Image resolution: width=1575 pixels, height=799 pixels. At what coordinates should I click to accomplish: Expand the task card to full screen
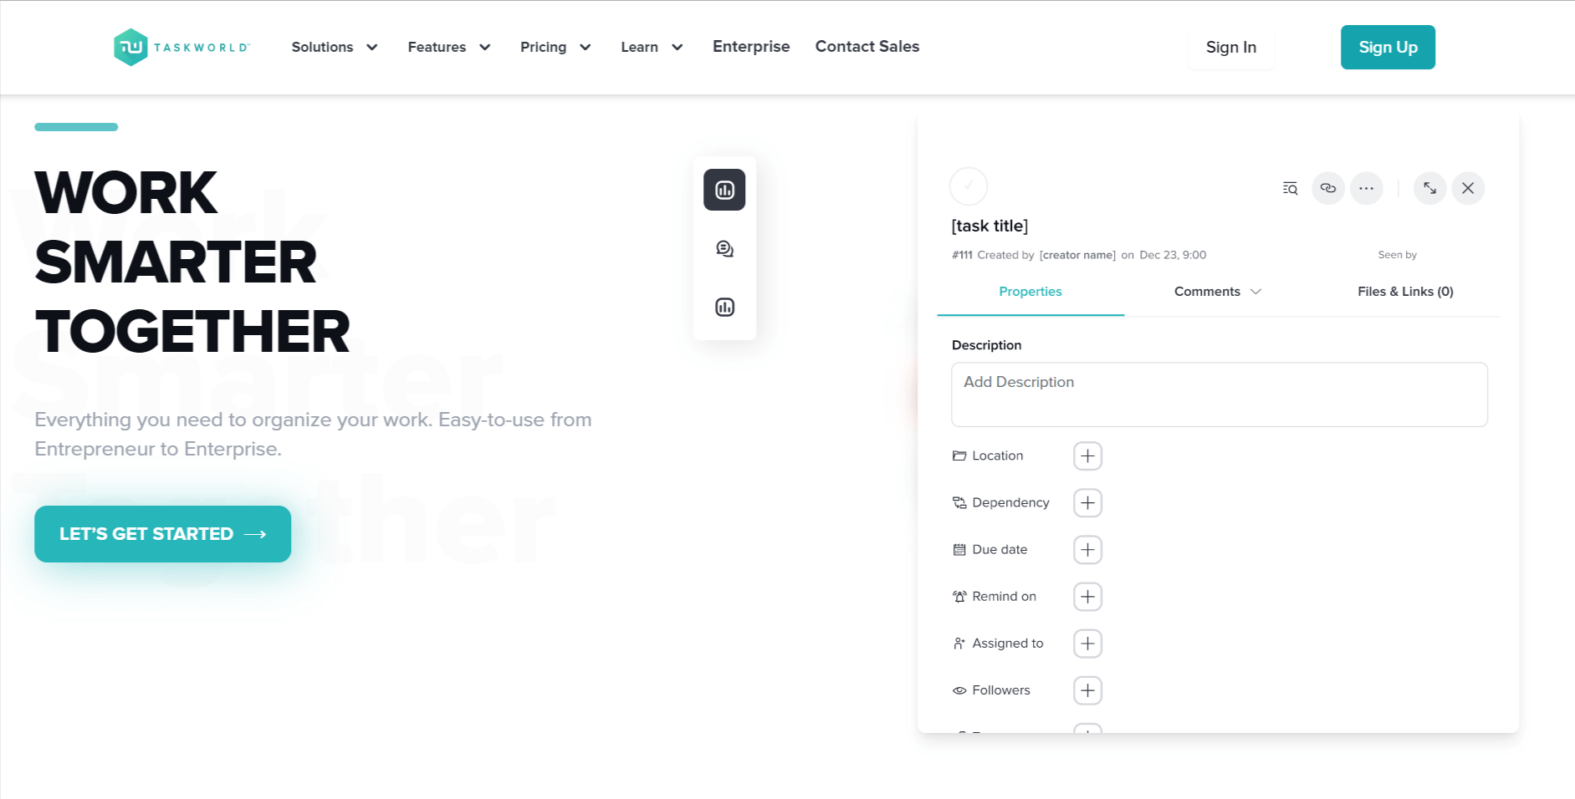click(1429, 188)
